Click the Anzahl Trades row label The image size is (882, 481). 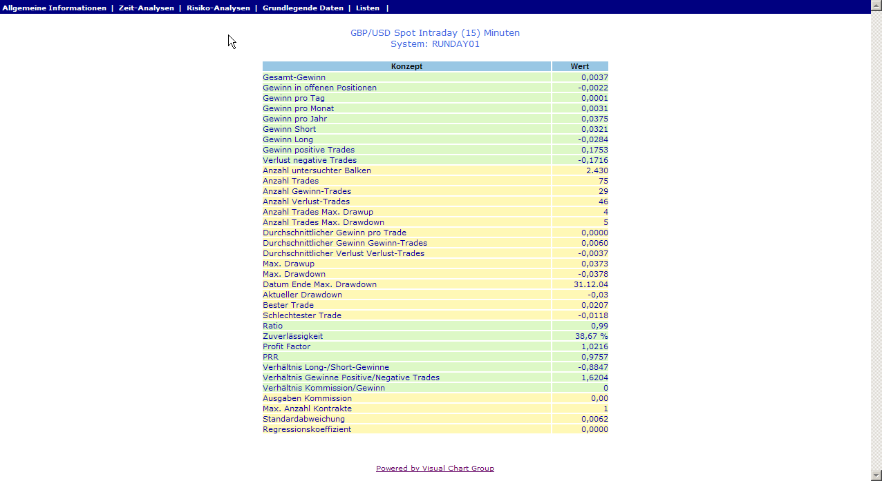coord(290,181)
